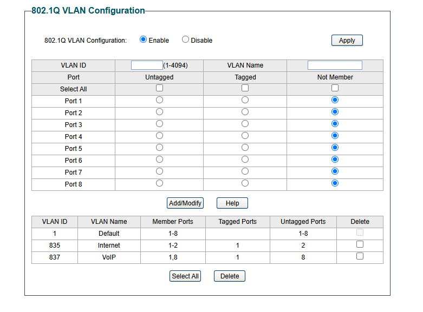This screenshot has width=423, height=312.
Task: Set Port 8 to Untagged
Action: tap(159, 183)
